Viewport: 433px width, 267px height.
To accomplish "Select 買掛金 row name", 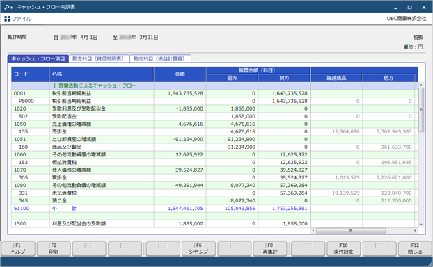I will [x=59, y=177].
